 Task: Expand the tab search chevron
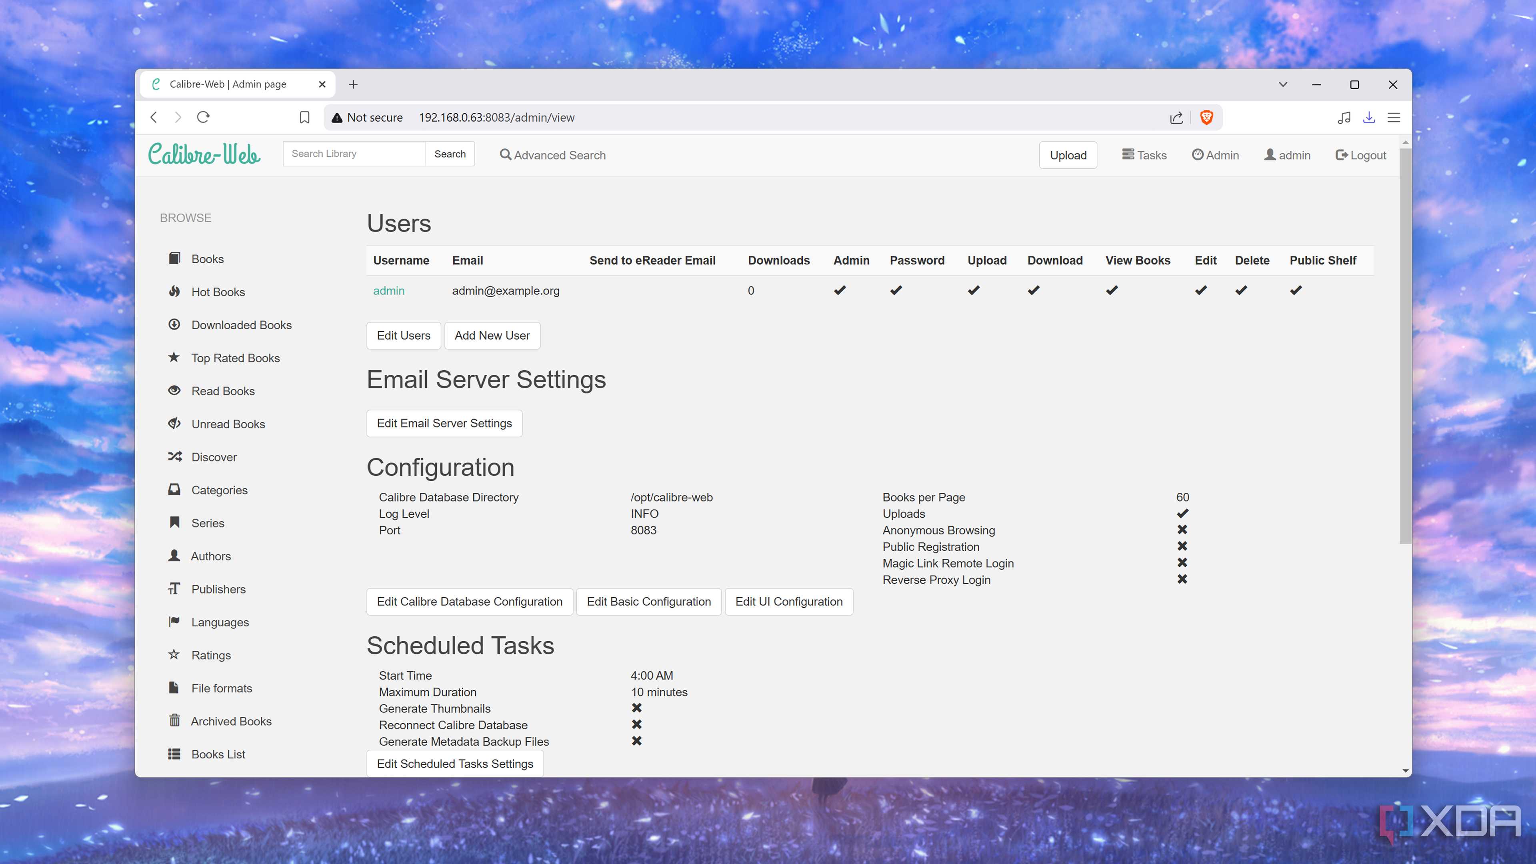coord(1283,84)
